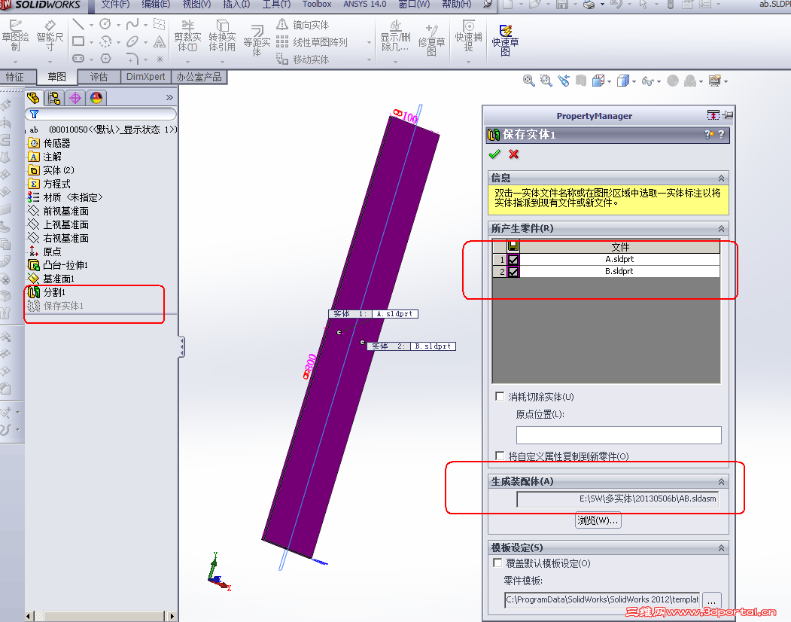Click assembly path field showing AB.sldasm
This screenshot has width=791, height=622.
(x=617, y=499)
